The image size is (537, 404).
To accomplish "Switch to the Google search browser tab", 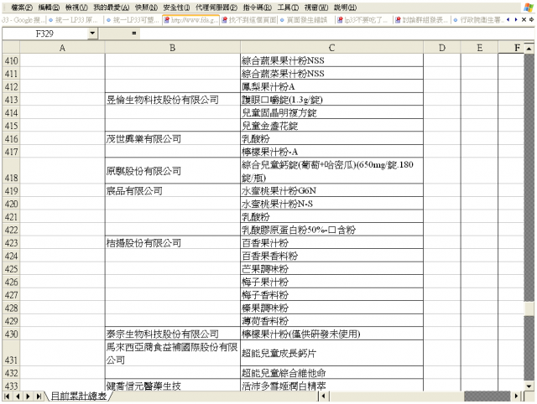I will click(x=23, y=20).
